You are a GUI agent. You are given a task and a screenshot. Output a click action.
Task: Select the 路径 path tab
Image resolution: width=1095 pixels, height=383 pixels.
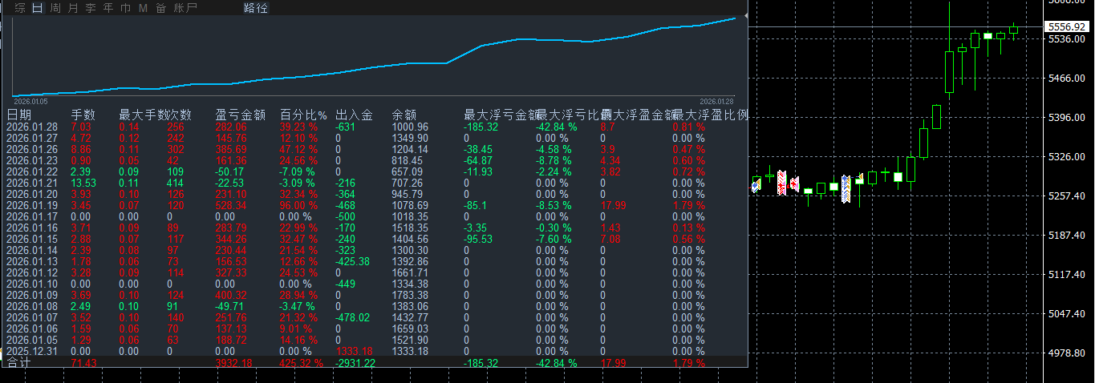coord(256,8)
